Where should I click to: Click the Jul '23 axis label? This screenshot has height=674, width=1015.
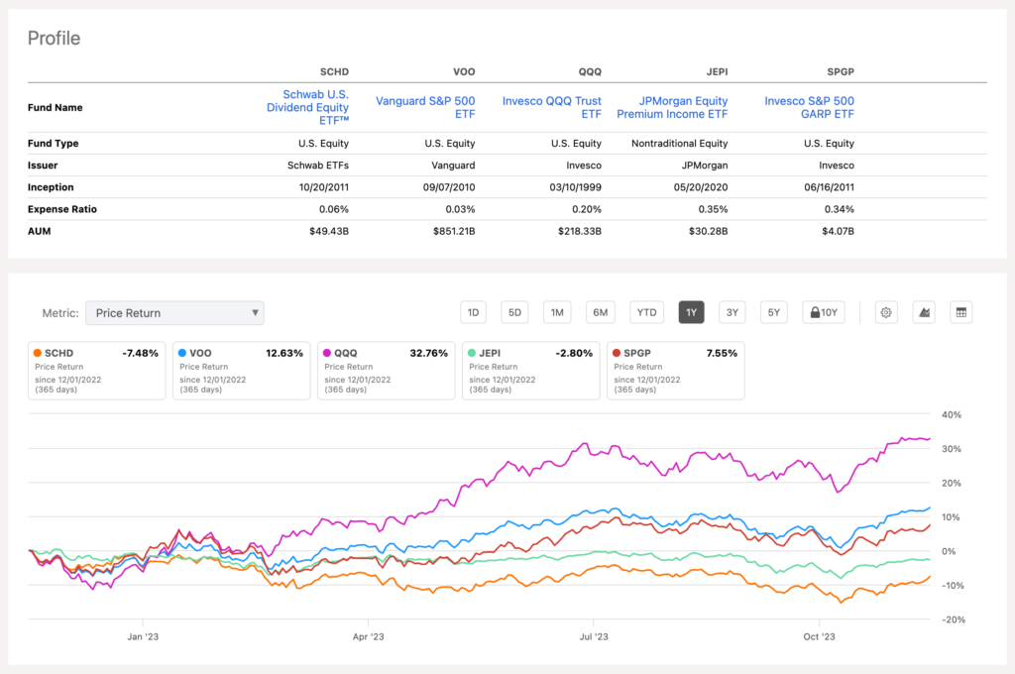(594, 636)
